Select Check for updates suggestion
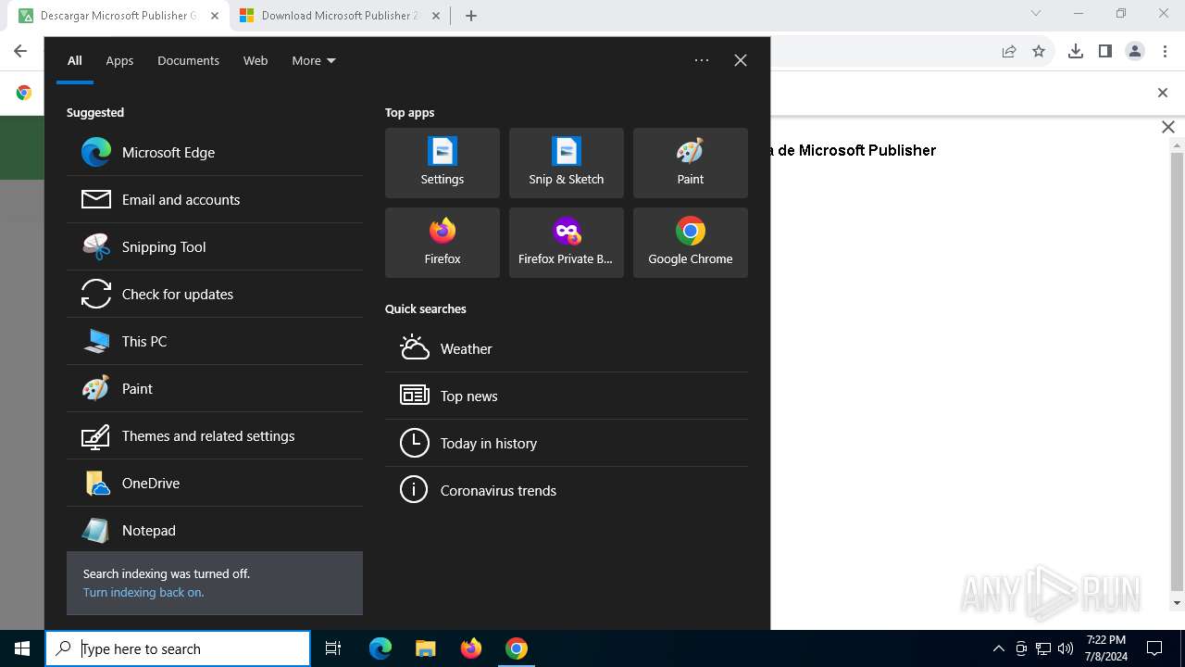 point(215,294)
